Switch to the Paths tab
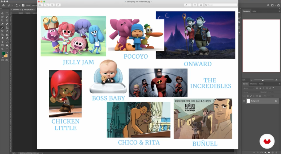 tap(261, 84)
